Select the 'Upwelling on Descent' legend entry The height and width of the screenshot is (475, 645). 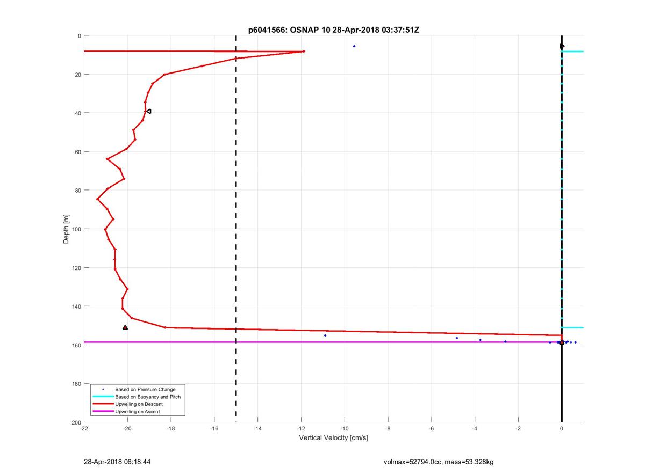139,404
